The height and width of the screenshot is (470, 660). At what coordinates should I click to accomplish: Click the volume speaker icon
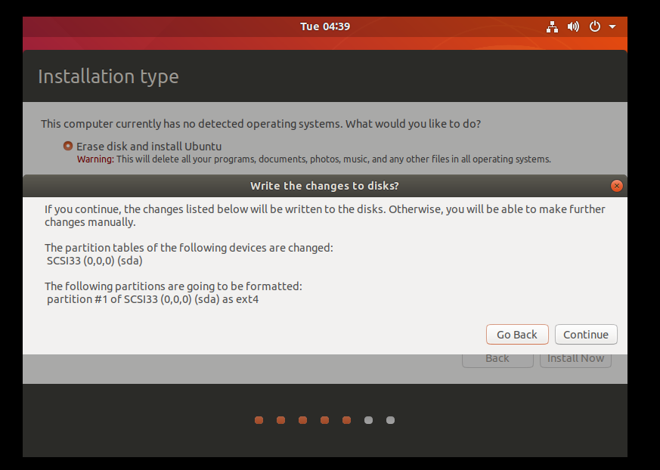click(x=573, y=27)
